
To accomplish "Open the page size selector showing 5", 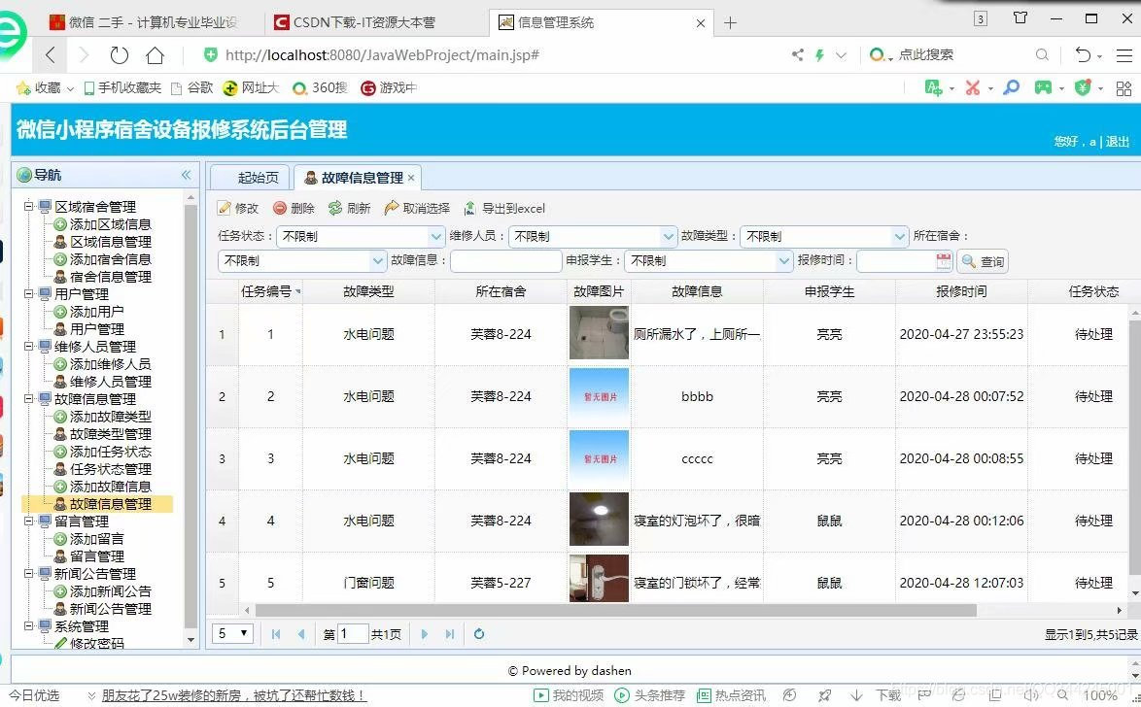I will 233,633.
